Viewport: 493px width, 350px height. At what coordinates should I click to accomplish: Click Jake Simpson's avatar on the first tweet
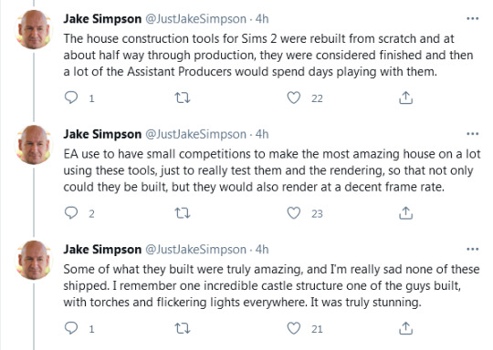[34, 30]
